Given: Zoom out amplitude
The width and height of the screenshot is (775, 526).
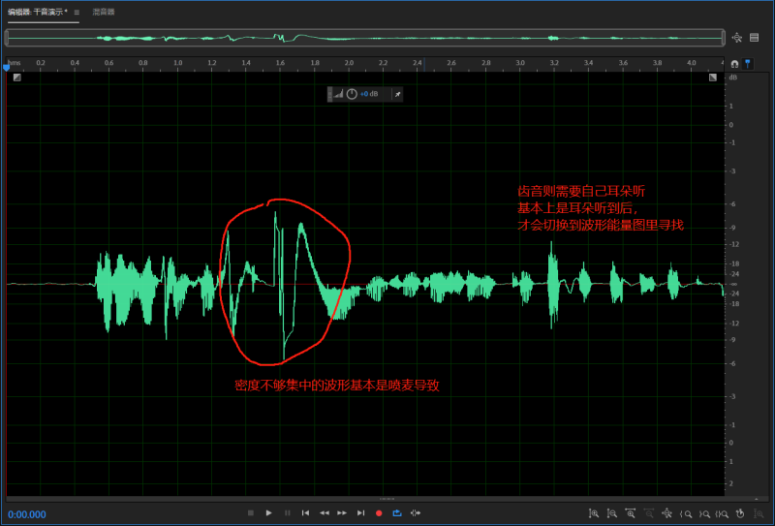Looking at the screenshot, I should click(612, 512).
